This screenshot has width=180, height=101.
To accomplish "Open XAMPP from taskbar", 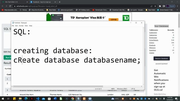I will tap(84, 98).
